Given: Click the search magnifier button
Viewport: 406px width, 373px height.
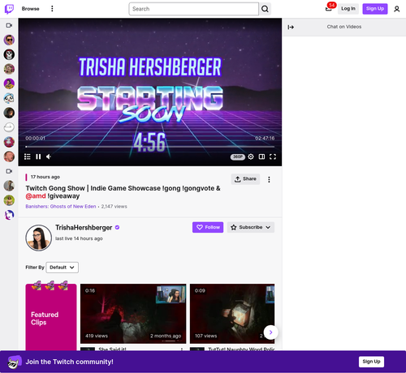Looking at the screenshot, I should click(265, 9).
